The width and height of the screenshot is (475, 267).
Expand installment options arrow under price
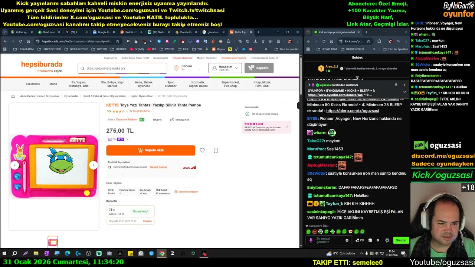point(127,139)
